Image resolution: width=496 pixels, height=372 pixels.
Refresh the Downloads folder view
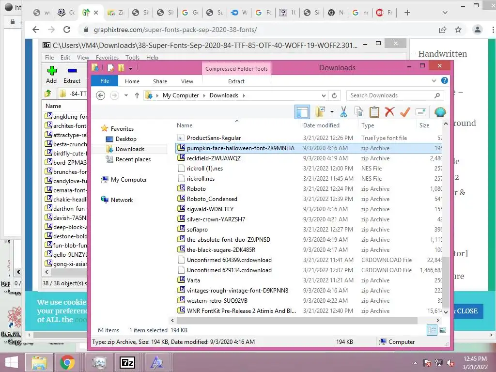click(334, 95)
